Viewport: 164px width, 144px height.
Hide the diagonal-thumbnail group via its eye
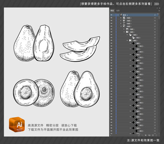(x=111, y=35)
